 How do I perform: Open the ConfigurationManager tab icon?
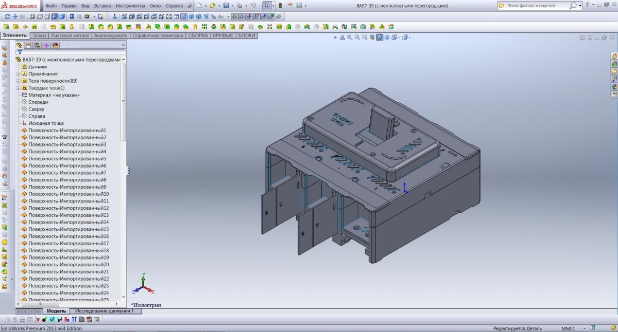click(38, 45)
